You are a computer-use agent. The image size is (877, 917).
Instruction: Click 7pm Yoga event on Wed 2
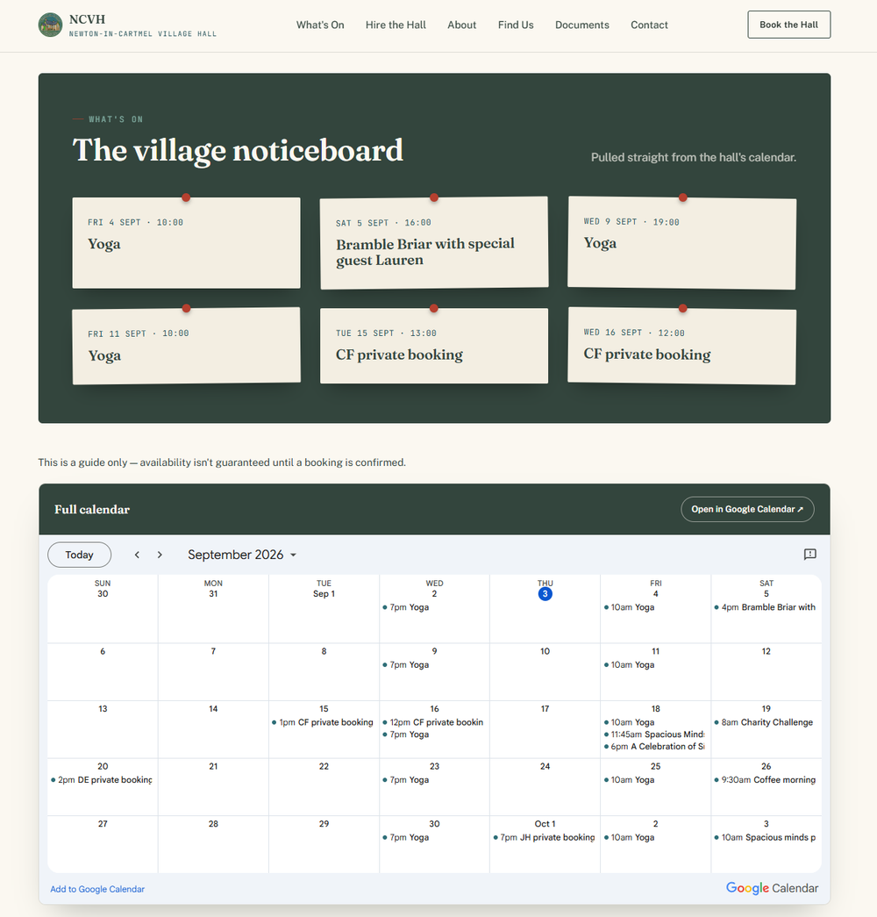434,607
